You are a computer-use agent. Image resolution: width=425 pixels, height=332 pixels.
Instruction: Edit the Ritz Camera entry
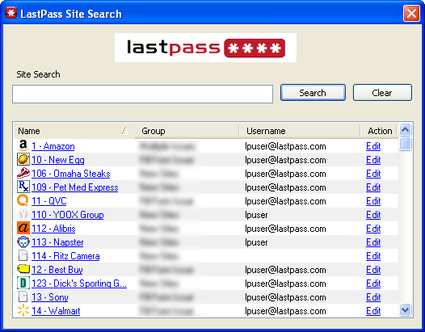pyautogui.click(x=373, y=256)
